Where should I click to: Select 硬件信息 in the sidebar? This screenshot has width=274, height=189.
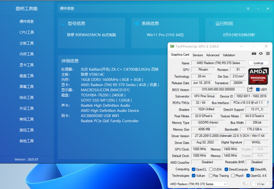click(x=27, y=22)
